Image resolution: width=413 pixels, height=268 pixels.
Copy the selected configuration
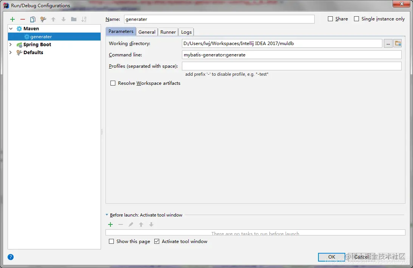tap(33, 19)
